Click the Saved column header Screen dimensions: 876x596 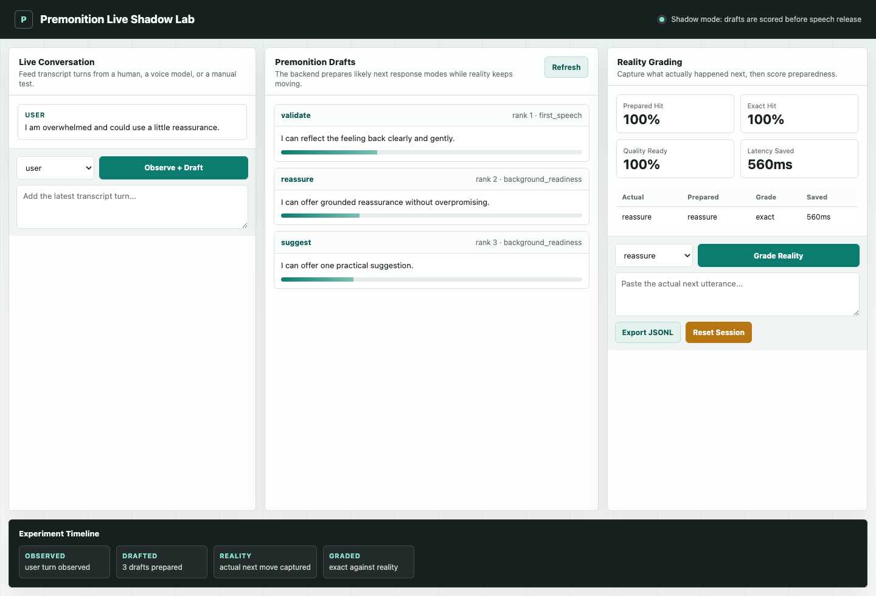pos(817,197)
